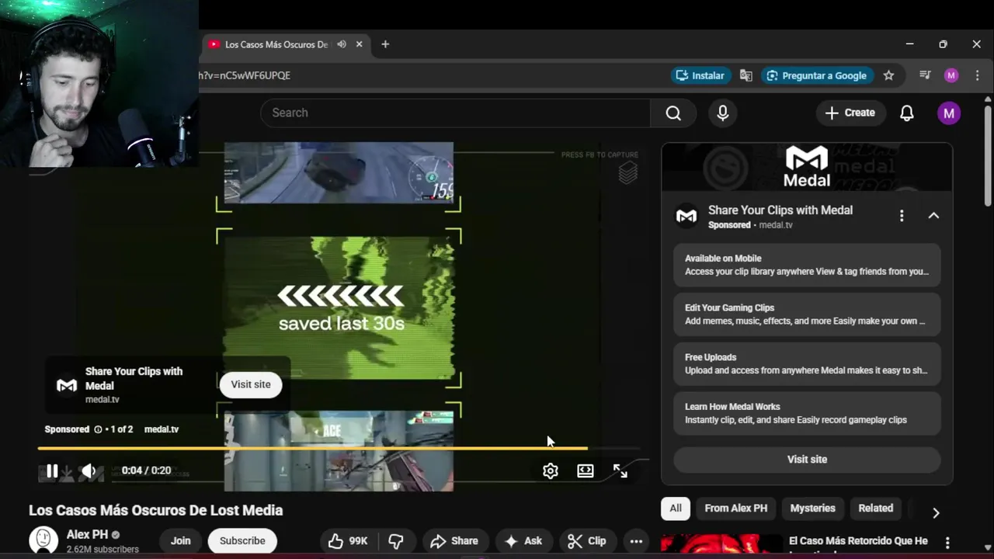The height and width of the screenshot is (559, 994).
Task: Click the medal.tv link beside Sponsored
Action: pos(162,429)
